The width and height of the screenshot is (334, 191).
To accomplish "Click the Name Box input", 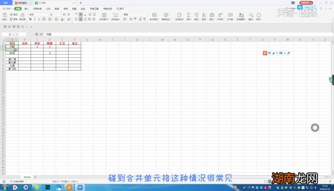I will point(14,34).
